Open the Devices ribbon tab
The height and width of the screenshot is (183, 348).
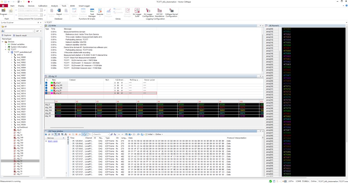tap(31, 6)
